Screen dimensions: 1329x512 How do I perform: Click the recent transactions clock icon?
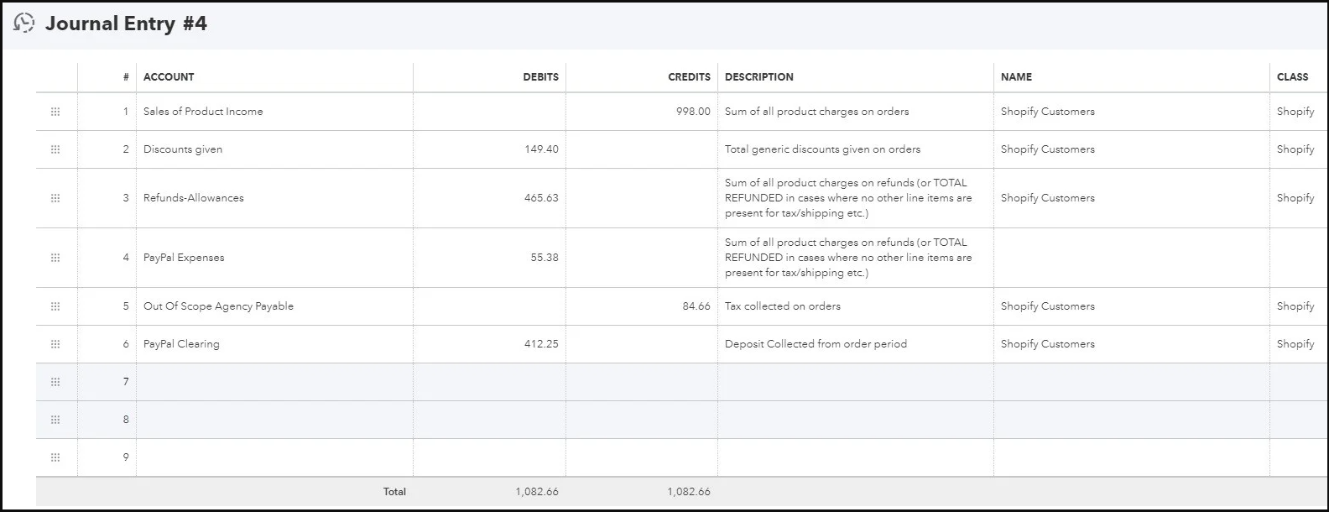click(x=24, y=24)
